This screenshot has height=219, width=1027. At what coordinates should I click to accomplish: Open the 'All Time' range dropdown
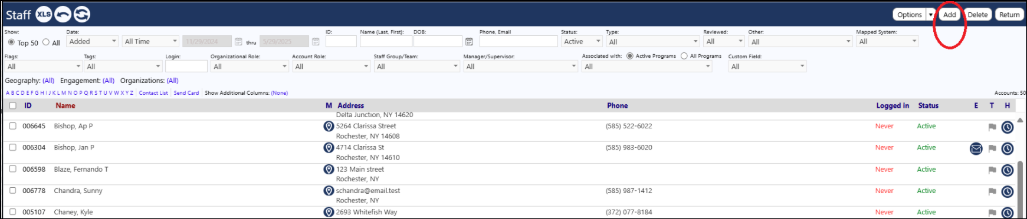pos(150,41)
